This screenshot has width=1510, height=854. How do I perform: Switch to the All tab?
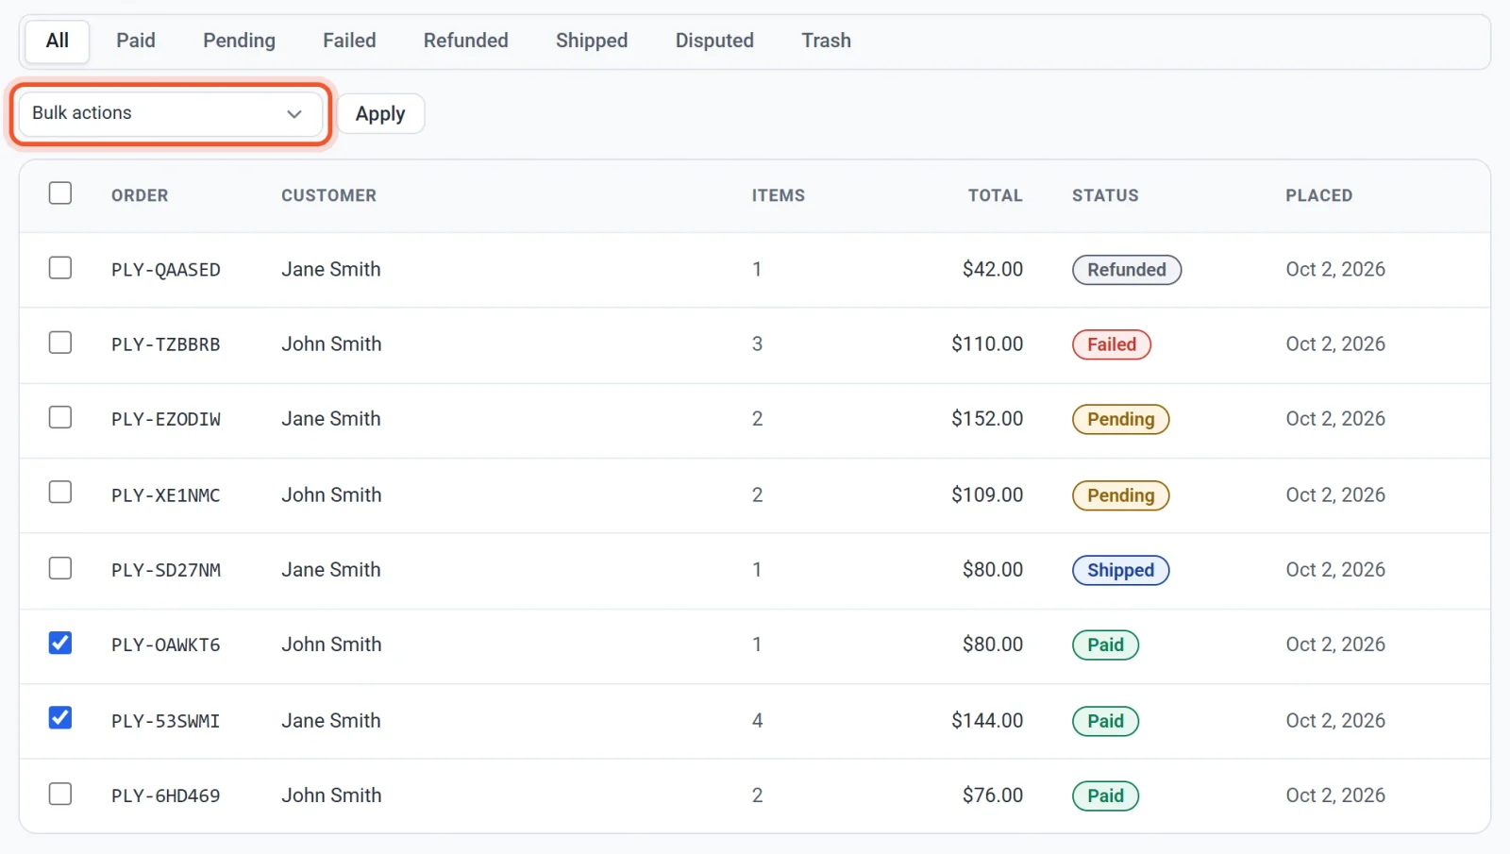click(58, 41)
